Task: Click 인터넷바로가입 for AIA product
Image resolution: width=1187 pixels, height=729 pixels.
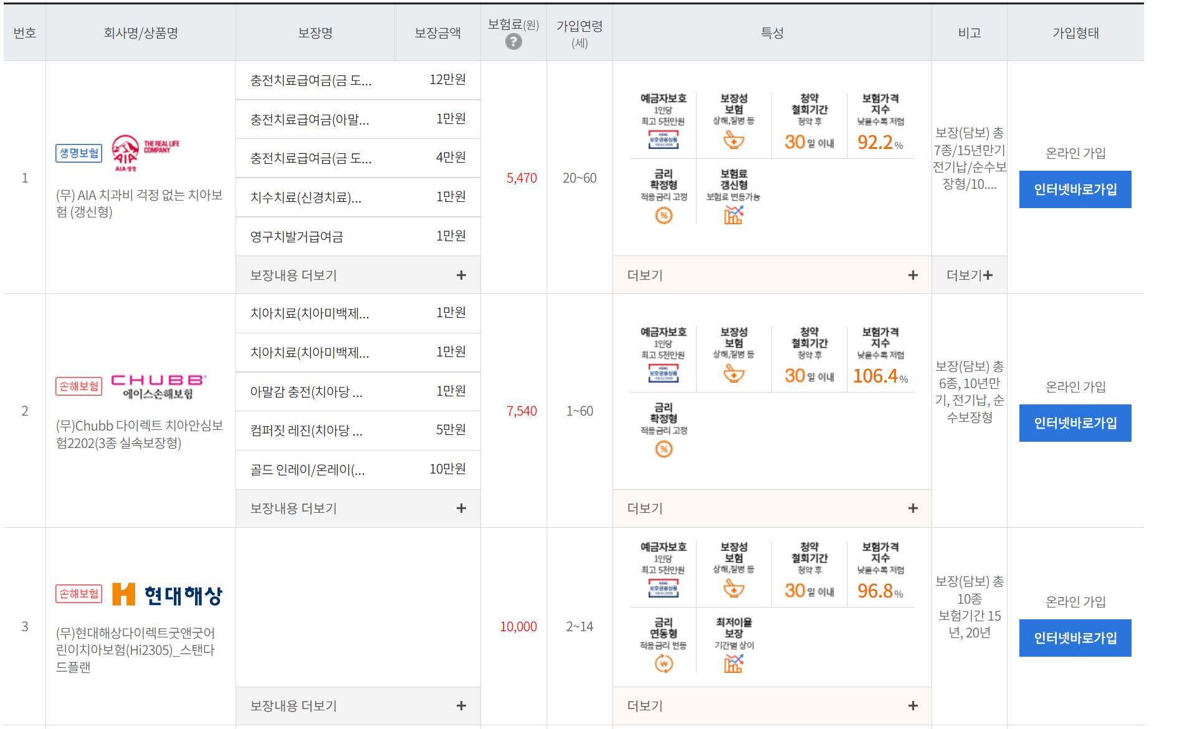Action: (1075, 189)
